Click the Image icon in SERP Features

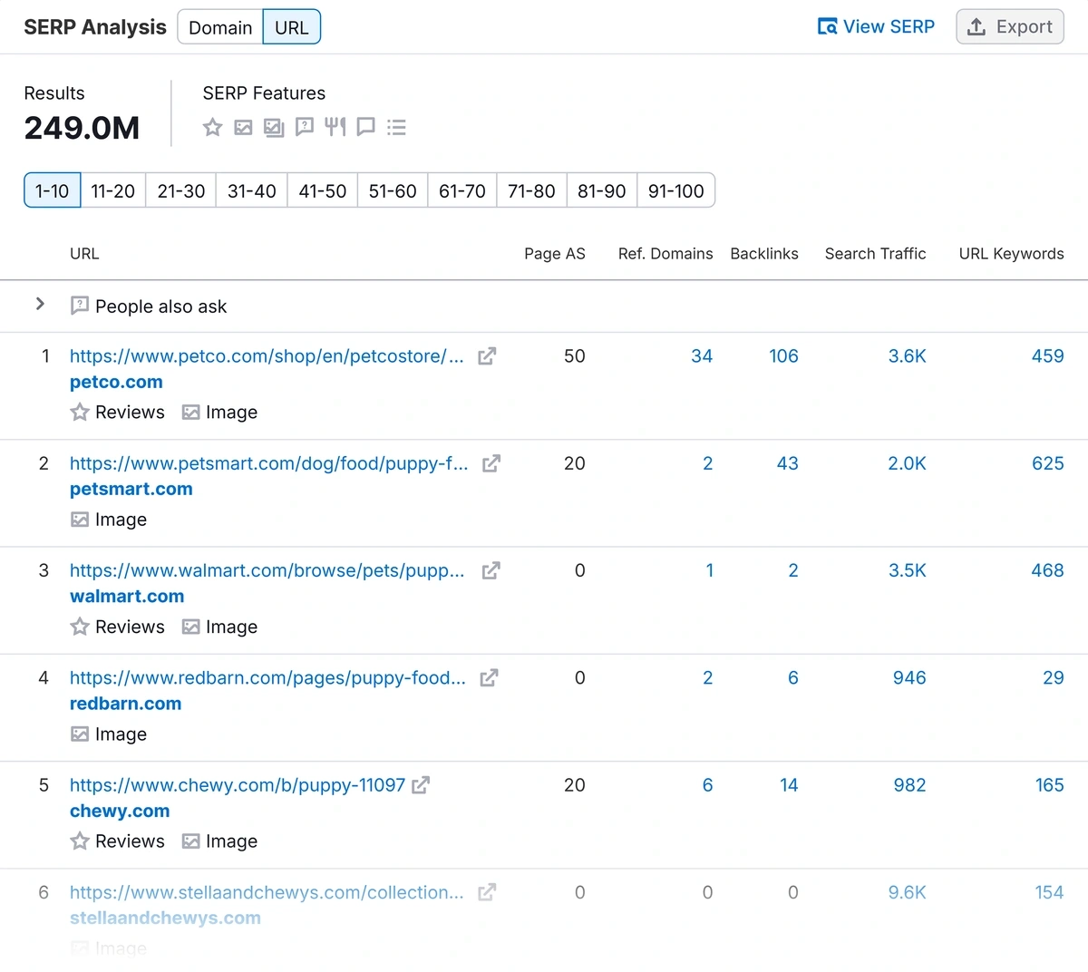[243, 127]
